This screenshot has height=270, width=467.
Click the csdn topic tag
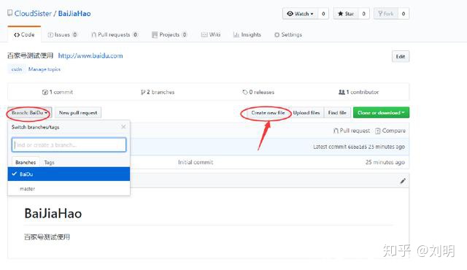[17, 69]
